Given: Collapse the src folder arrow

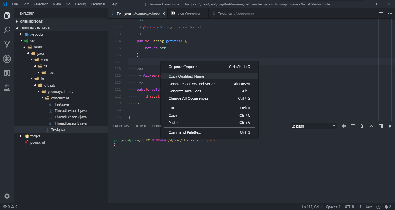Looking at the screenshot, I should [x=21, y=41].
